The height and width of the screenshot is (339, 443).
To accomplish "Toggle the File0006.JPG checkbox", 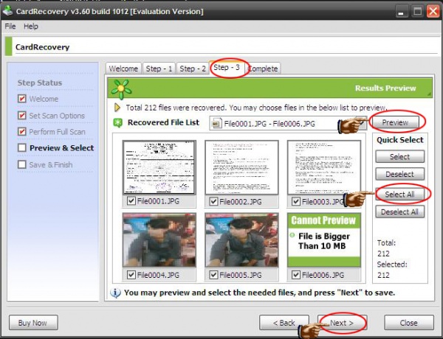I will 296,275.
